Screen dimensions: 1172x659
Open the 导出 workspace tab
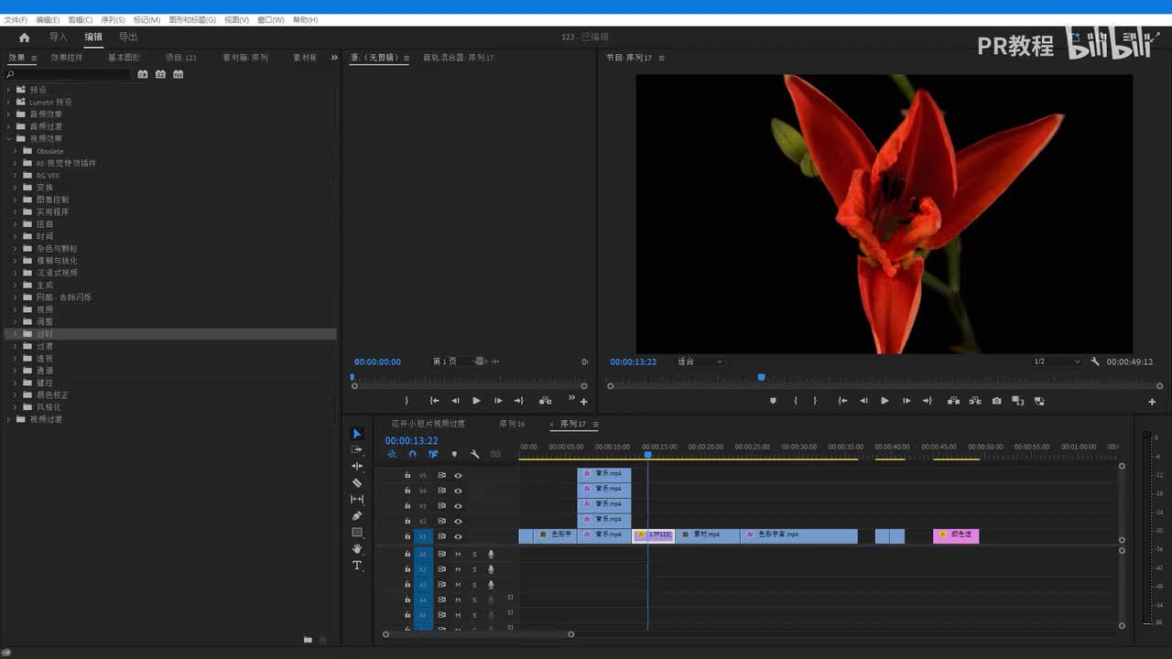tap(128, 38)
